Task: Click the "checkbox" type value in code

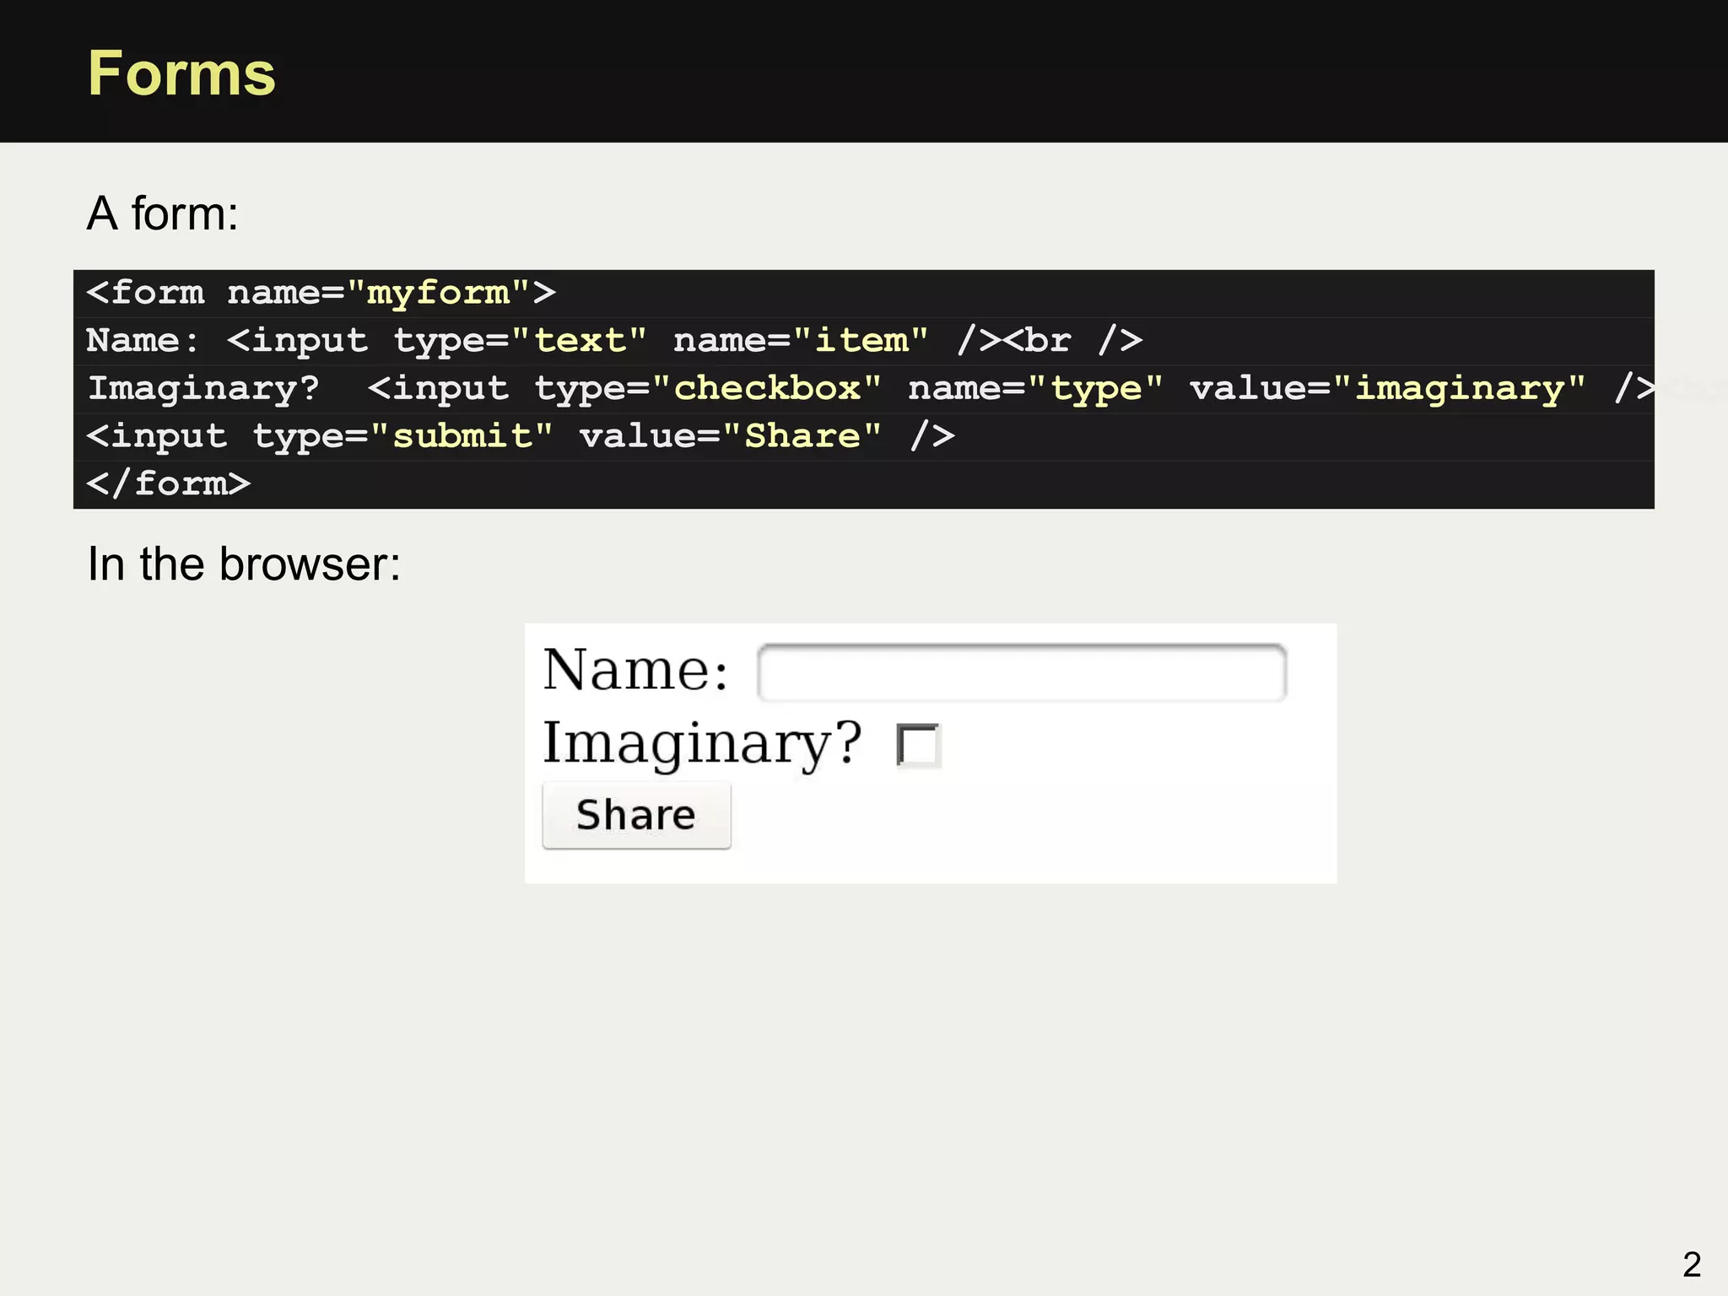Action: 767,389
